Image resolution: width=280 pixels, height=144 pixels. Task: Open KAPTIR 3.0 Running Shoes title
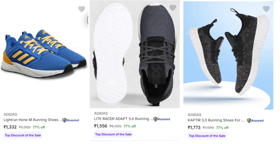pos(216,120)
